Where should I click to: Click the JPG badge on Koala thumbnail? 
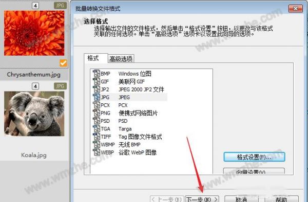pyautogui.click(x=60, y=86)
